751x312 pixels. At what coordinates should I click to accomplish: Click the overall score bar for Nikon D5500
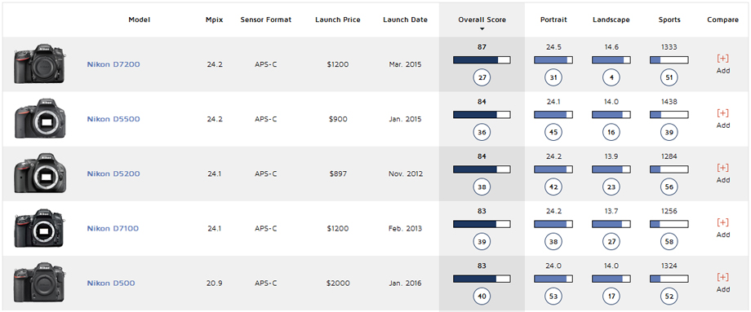482,115
